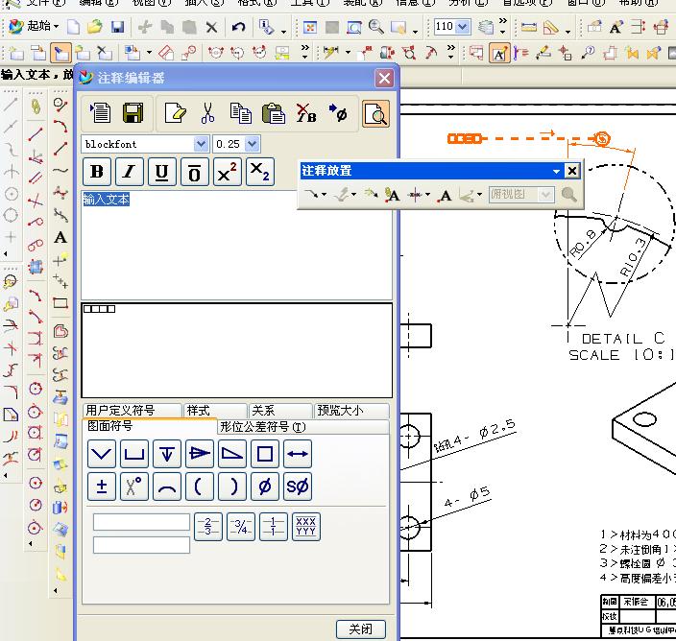Click lower fraction text input field
Screen dimensions: 676x641
[x=141, y=545]
